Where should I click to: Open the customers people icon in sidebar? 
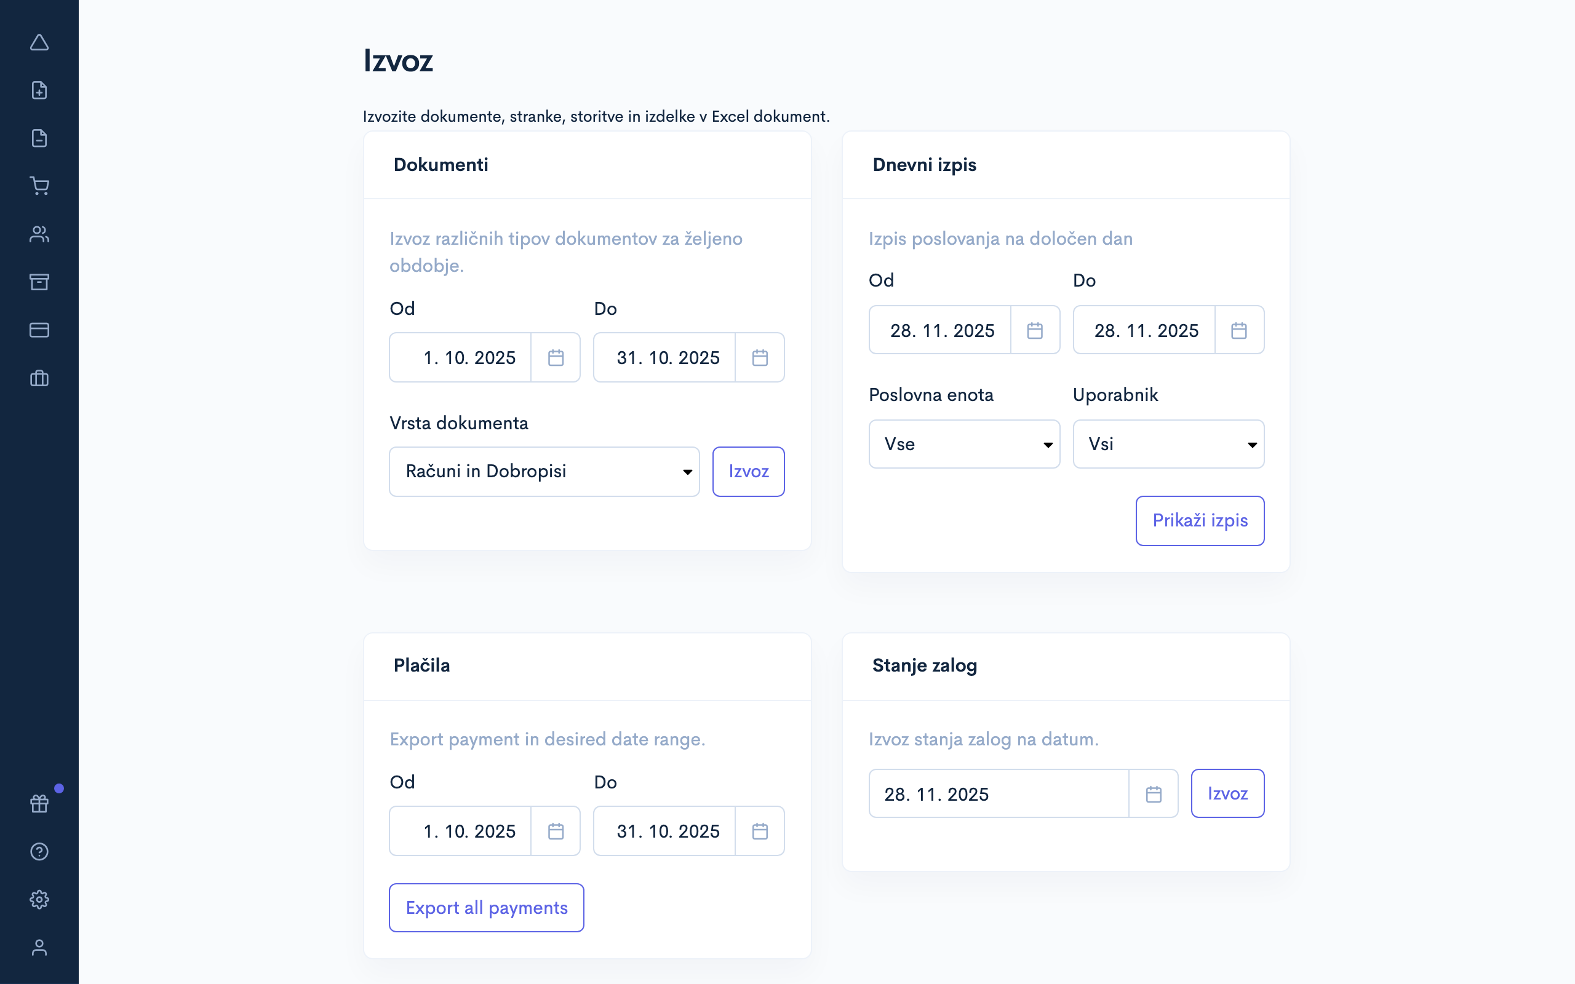[x=39, y=234]
